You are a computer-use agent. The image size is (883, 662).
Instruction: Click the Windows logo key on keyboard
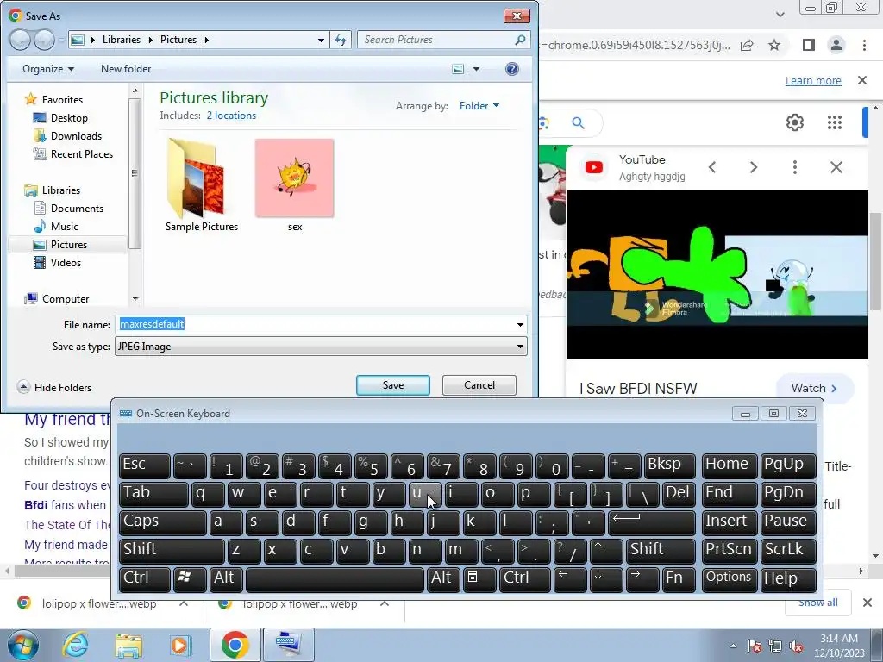[190, 578]
